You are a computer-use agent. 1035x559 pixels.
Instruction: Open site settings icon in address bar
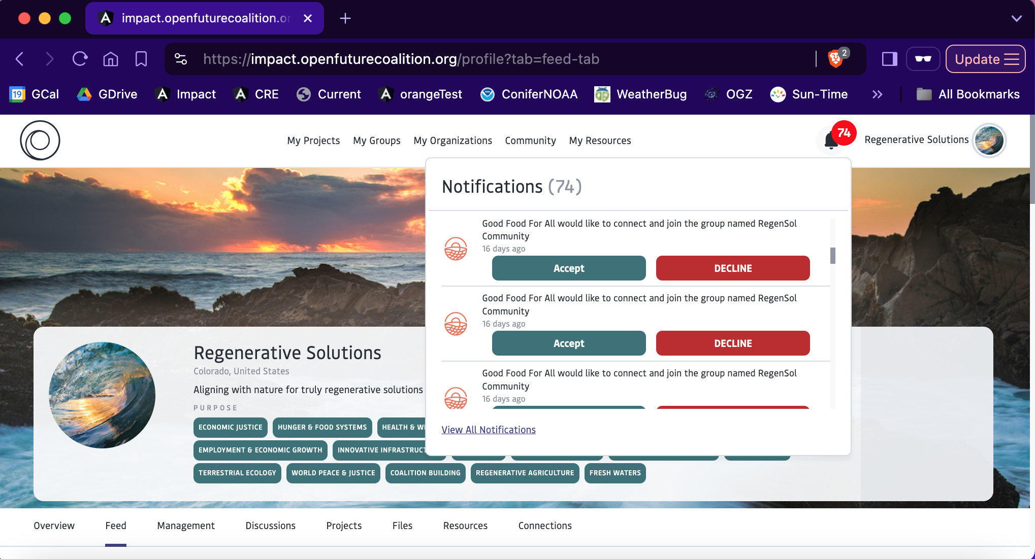pyautogui.click(x=181, y=59)
